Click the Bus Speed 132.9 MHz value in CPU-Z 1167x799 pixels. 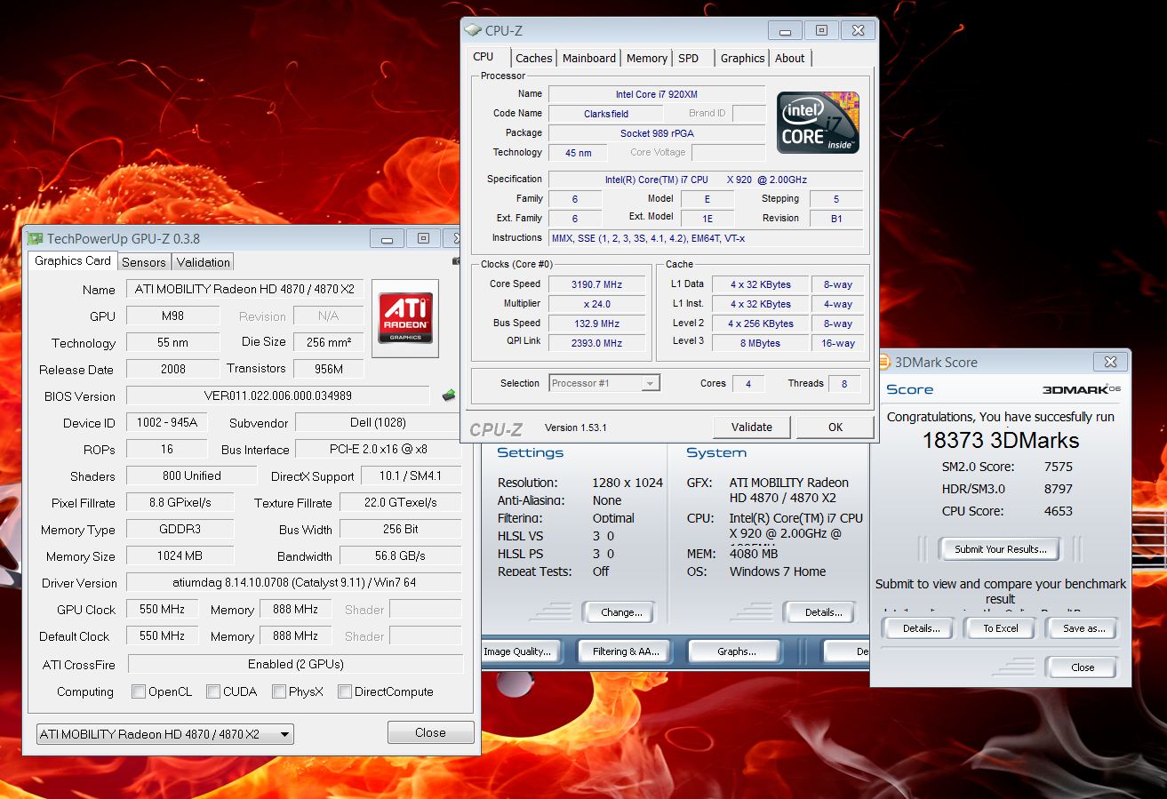(596, 324)
